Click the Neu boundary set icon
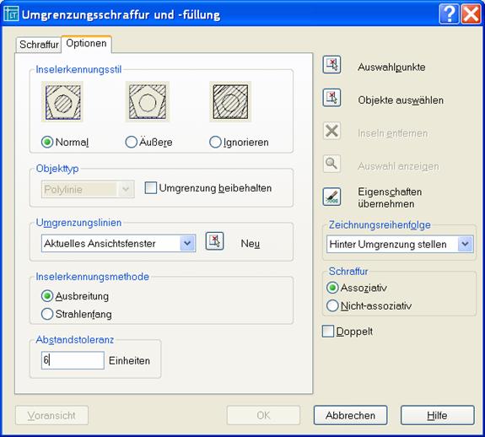The width and height of the screenshot is (485, 437). click(x=214, y=241)
